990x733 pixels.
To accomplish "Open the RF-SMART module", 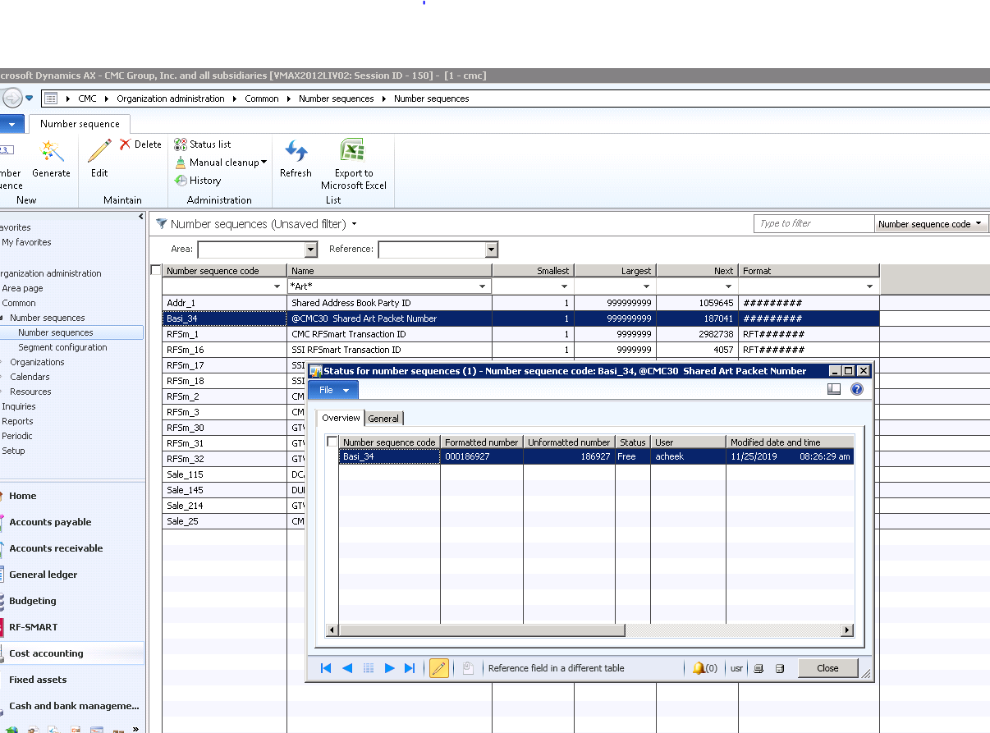I will pyautogui.click(x=33, y=627).
